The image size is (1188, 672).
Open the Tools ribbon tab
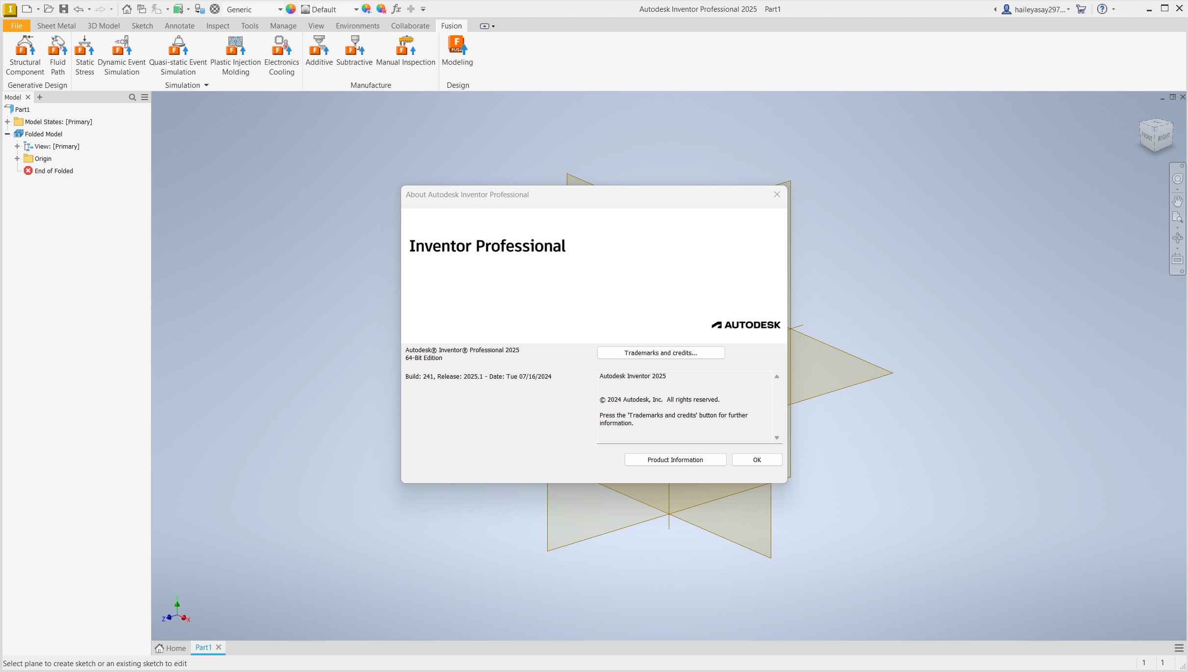tap(250, 26)
